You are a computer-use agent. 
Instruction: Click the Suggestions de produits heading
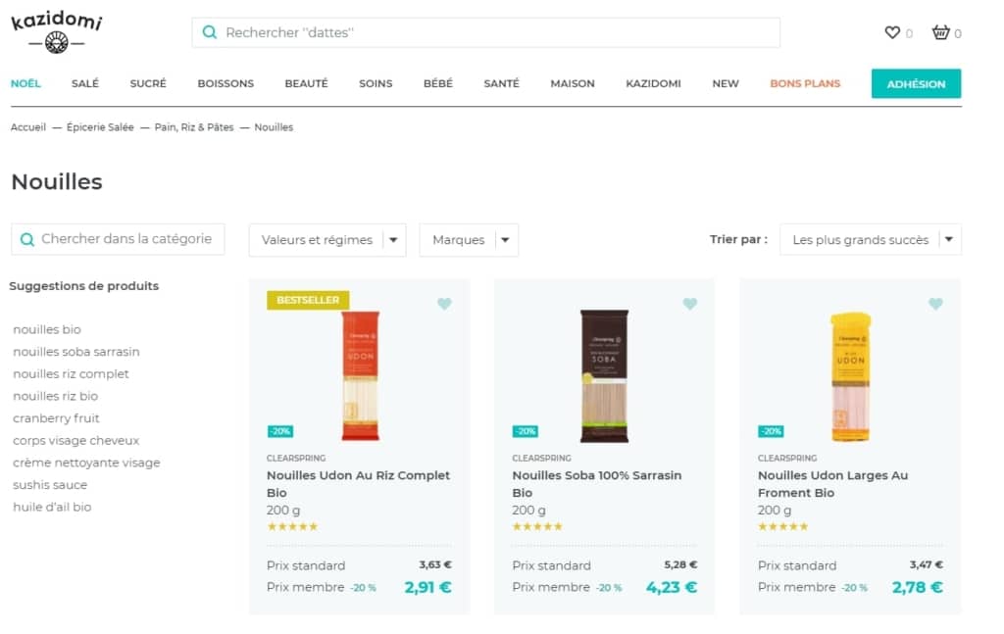(84, 286)
